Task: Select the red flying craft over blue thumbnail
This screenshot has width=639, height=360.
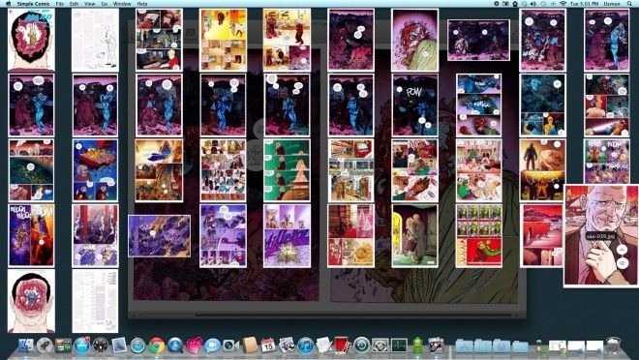Action: (x=95, y=170)
